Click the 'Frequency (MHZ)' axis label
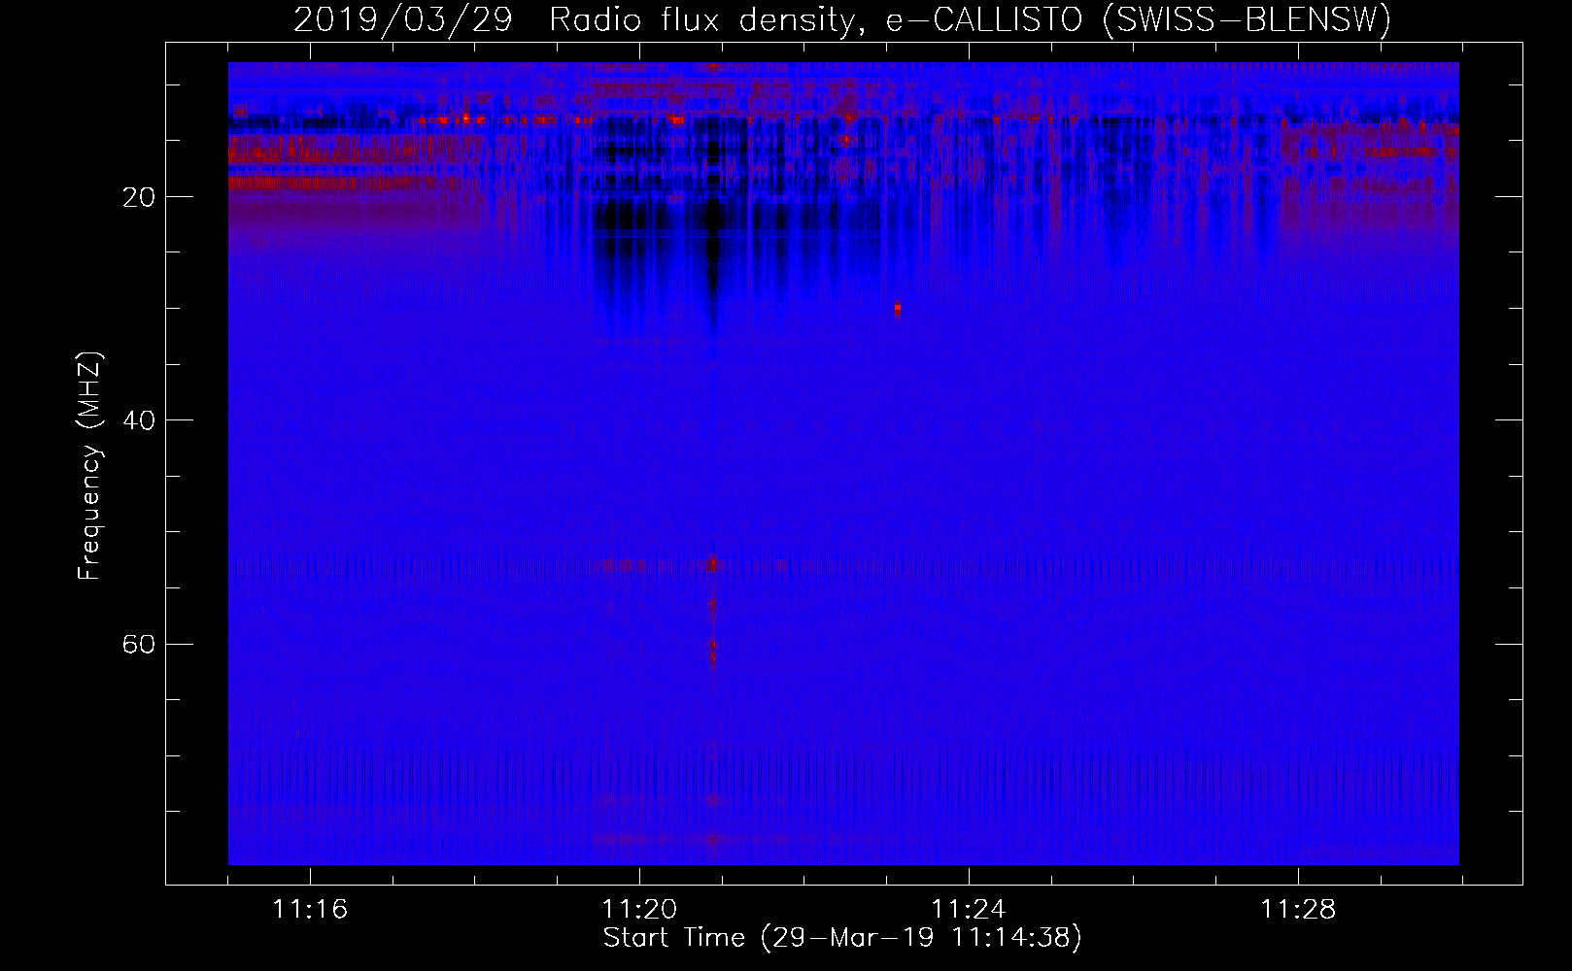Viewport: 1572px width, 971px height. pyautogui.click(x=88, y=466)
